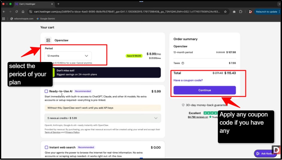
Task: Click the address bar URL
Action: click(x=127, y=11)
